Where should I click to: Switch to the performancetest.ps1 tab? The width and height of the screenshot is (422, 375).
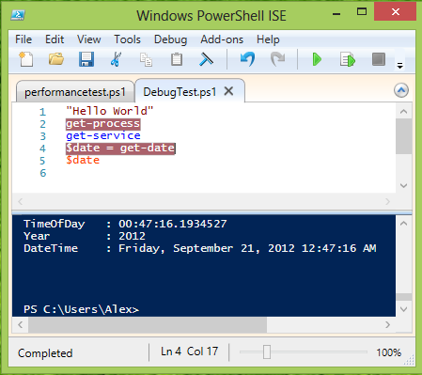75,92
